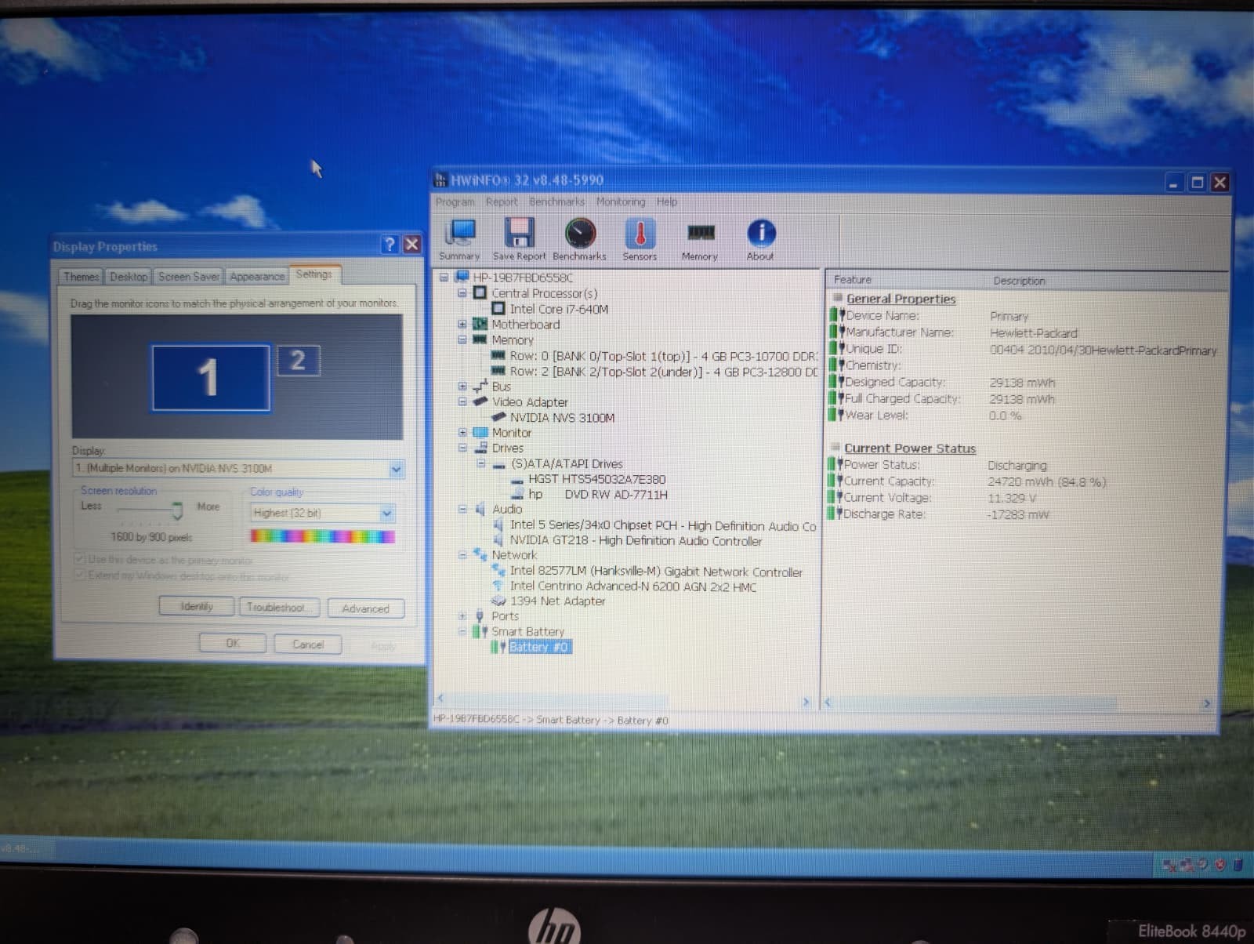Select the Motherboard tree node
Image resolution: width=1254 pixels, height=944 pixels.
click(x=526, y=325)
